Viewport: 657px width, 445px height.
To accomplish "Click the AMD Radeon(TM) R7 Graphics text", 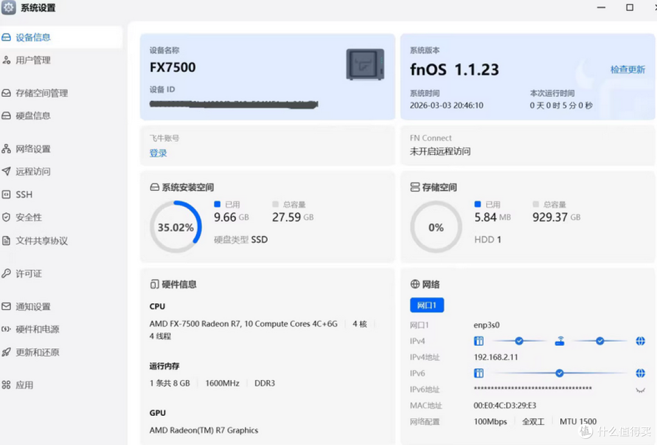I will point(204,430).
